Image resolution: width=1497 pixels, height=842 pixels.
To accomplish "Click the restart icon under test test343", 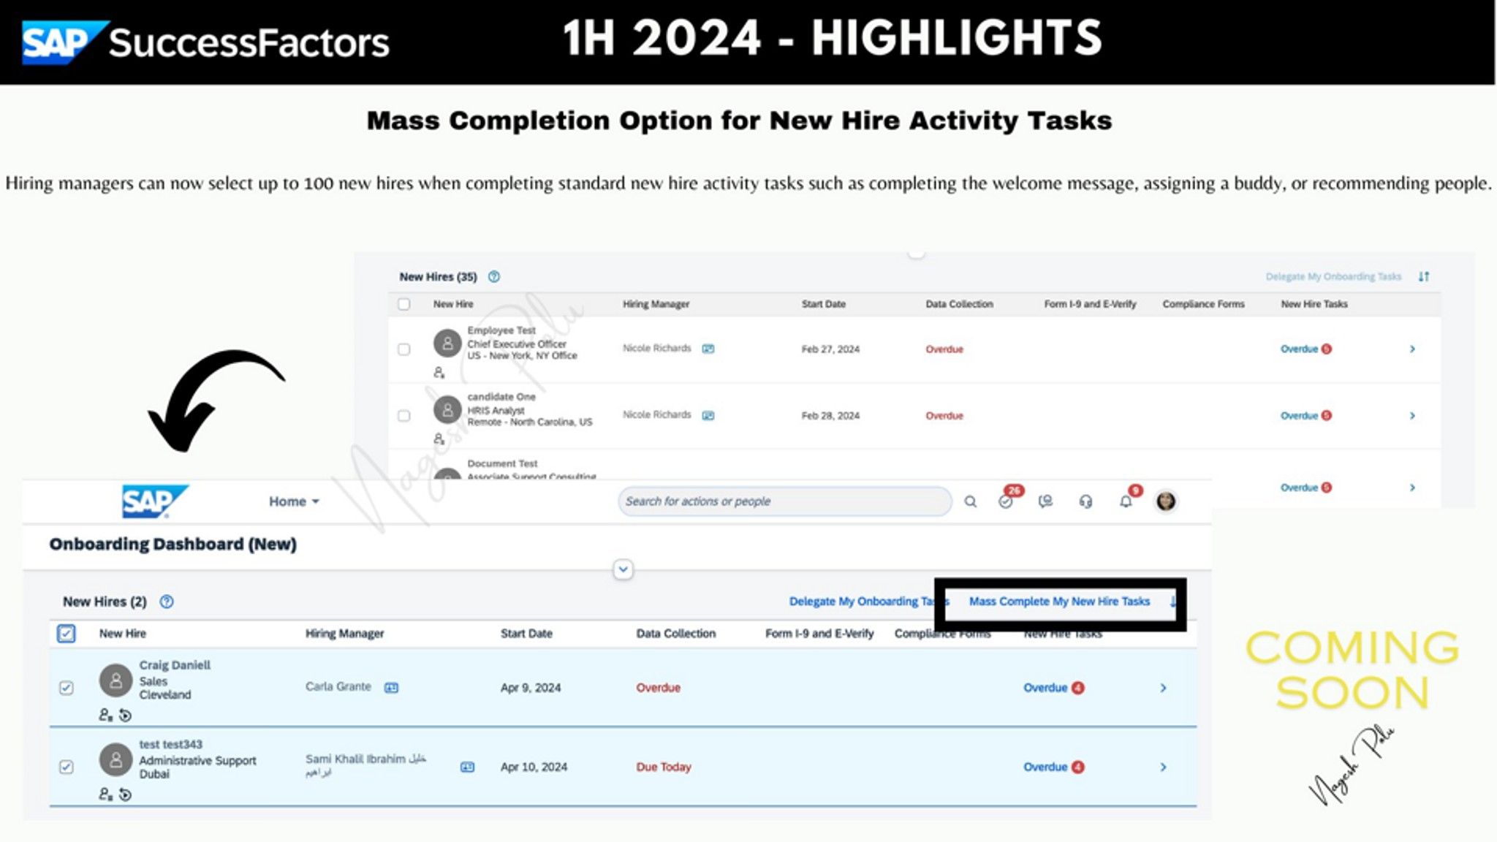I will tap(126, 794).
